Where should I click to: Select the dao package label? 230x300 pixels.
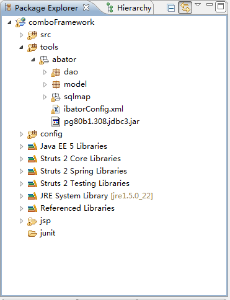(71, 72)
